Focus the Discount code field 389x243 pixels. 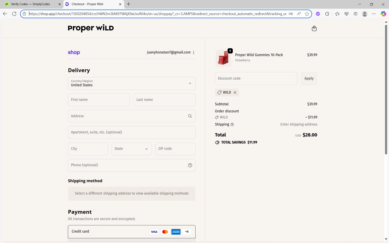click(x=256, y=78)
